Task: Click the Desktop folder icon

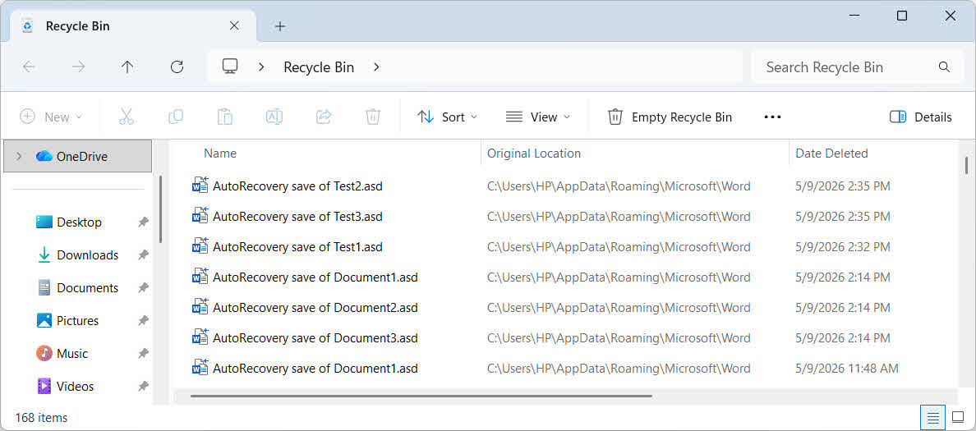Action: (44, 222)
